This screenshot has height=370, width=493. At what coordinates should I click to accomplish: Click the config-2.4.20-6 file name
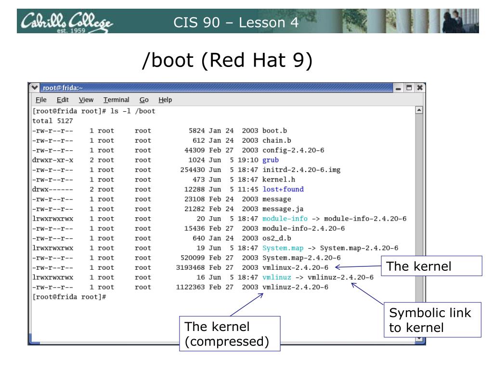point(293,150)
